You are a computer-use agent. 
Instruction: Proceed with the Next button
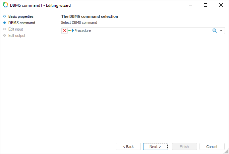coord(156,147)
